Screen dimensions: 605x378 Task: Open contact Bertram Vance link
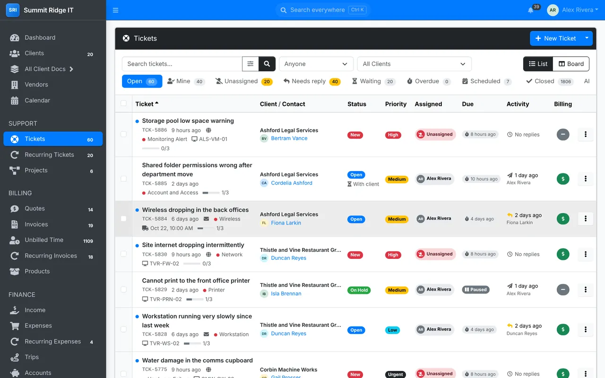[x=289, y=138]
